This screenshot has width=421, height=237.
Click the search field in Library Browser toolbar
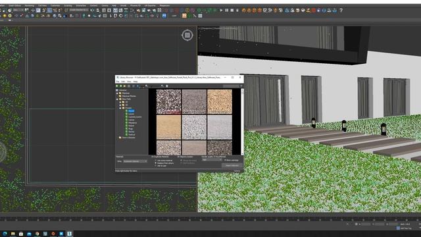coord(231,86)
